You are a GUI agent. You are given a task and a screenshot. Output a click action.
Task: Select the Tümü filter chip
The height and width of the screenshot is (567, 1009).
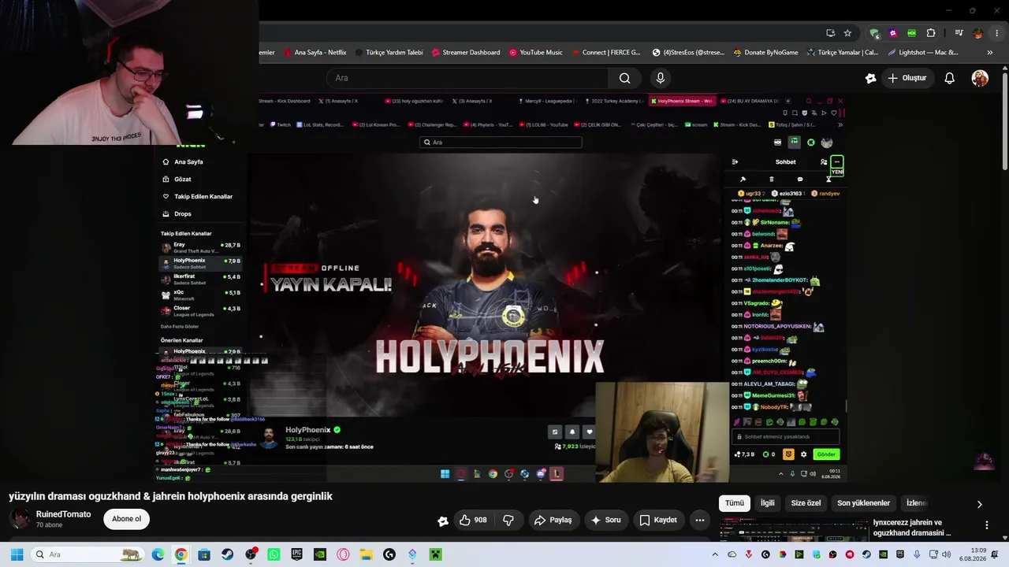735,503
